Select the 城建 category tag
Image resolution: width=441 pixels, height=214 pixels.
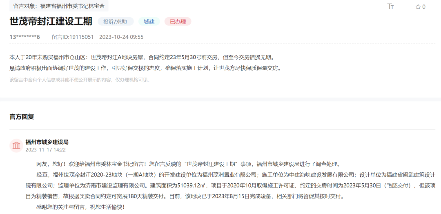pyautogui.click(x=149, y=22)
